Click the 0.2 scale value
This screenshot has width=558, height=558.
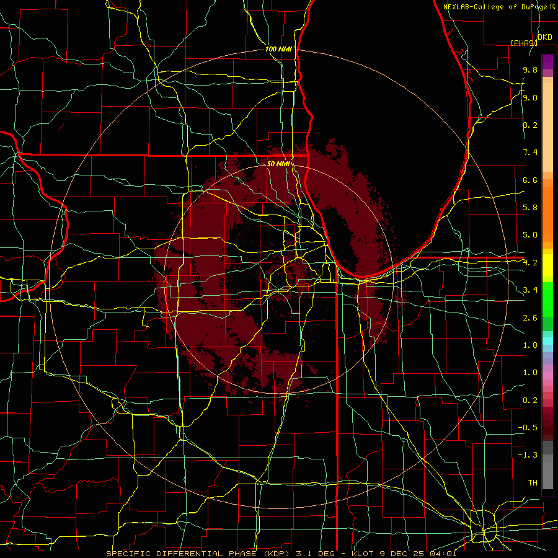point(530,401)
